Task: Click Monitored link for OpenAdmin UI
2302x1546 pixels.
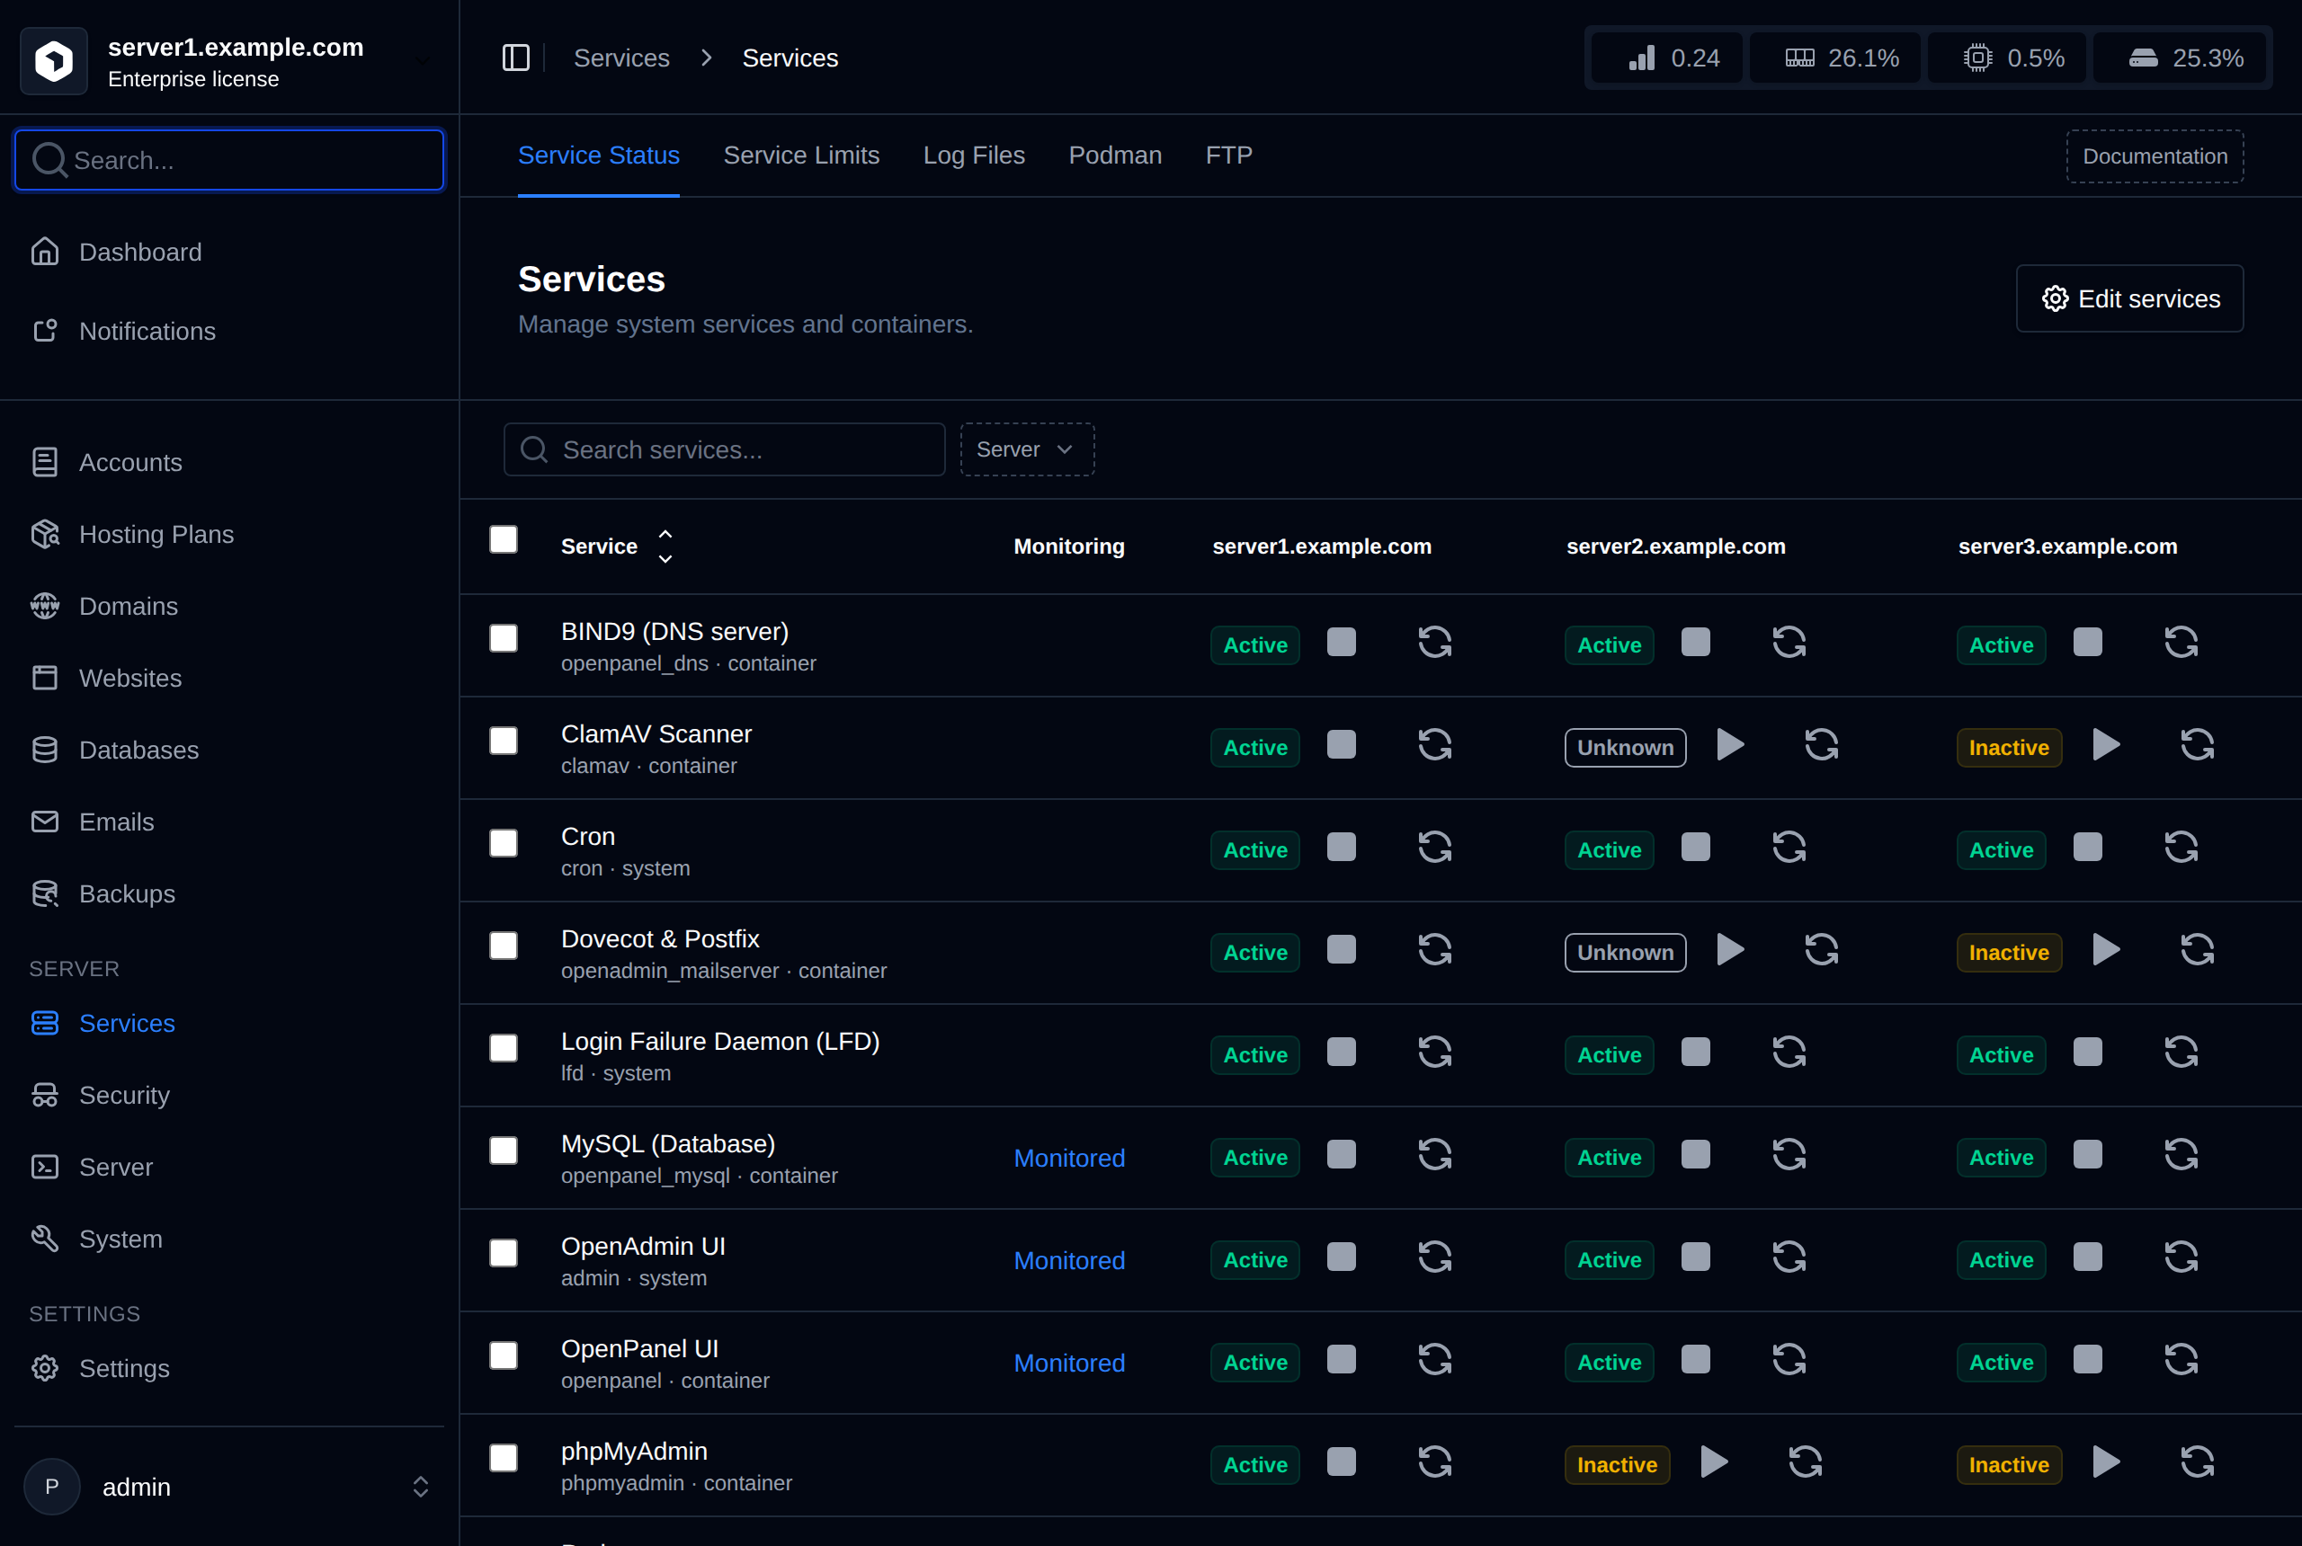Action: point(1069,1261)
